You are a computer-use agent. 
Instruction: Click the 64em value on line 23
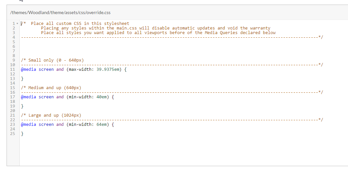[101, 125]
